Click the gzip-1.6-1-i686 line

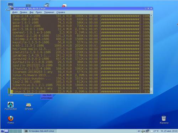pyautogui.click(x=81, y=22)
